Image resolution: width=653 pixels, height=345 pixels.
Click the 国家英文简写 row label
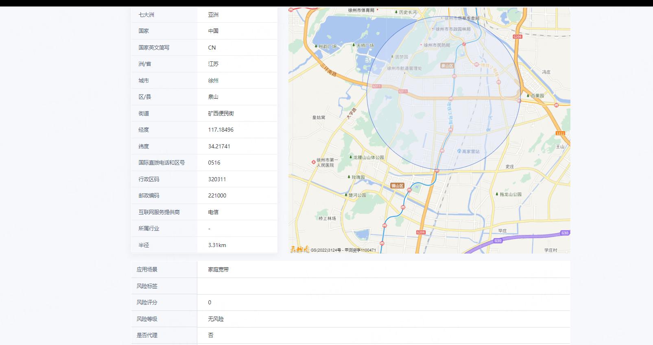[x=154, y=48]
